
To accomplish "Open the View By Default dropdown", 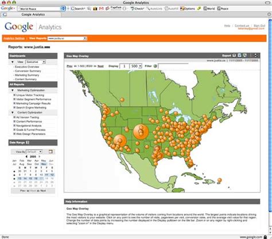I will 34,152.
